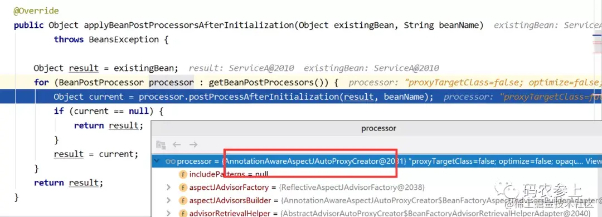Collapse the processor root node
The width and height of the screenshot is (602, 217).
coord(156,162)
